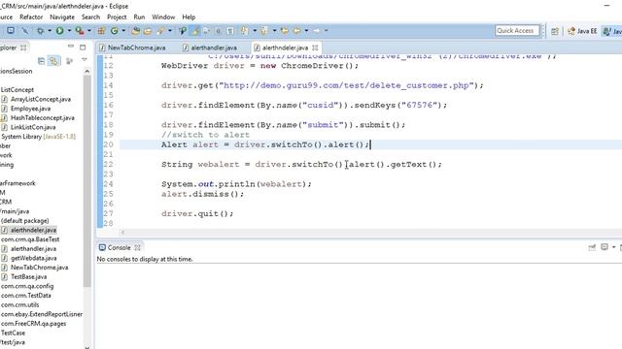The height and width of the screenshot is (349, 622).
Task: Open the Debug configurations dropdown arrow
Action: click(50, 30)
